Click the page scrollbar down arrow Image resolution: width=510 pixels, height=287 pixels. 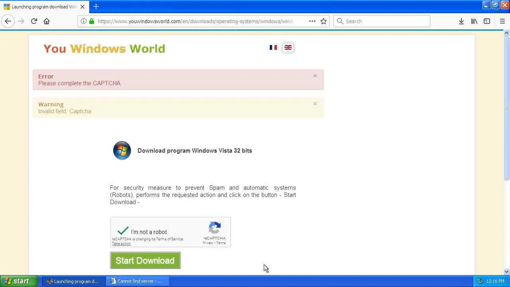tap(507, 272)
